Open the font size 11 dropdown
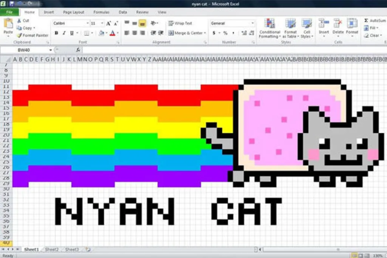387x258 pixels. point(102,23)
